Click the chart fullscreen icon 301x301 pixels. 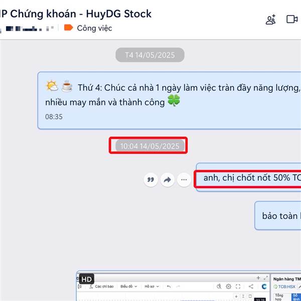pos(238,286)
